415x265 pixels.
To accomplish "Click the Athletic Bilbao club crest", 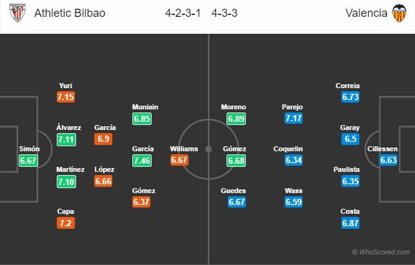I will [x=17, y=12].
